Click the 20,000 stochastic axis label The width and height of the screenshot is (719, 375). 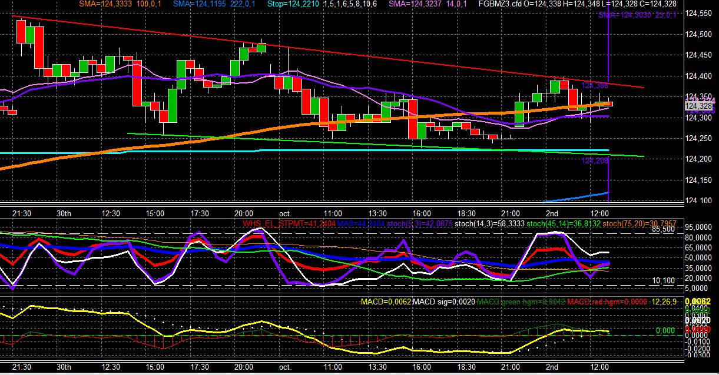pyautogui.click(x=700, y=278)
